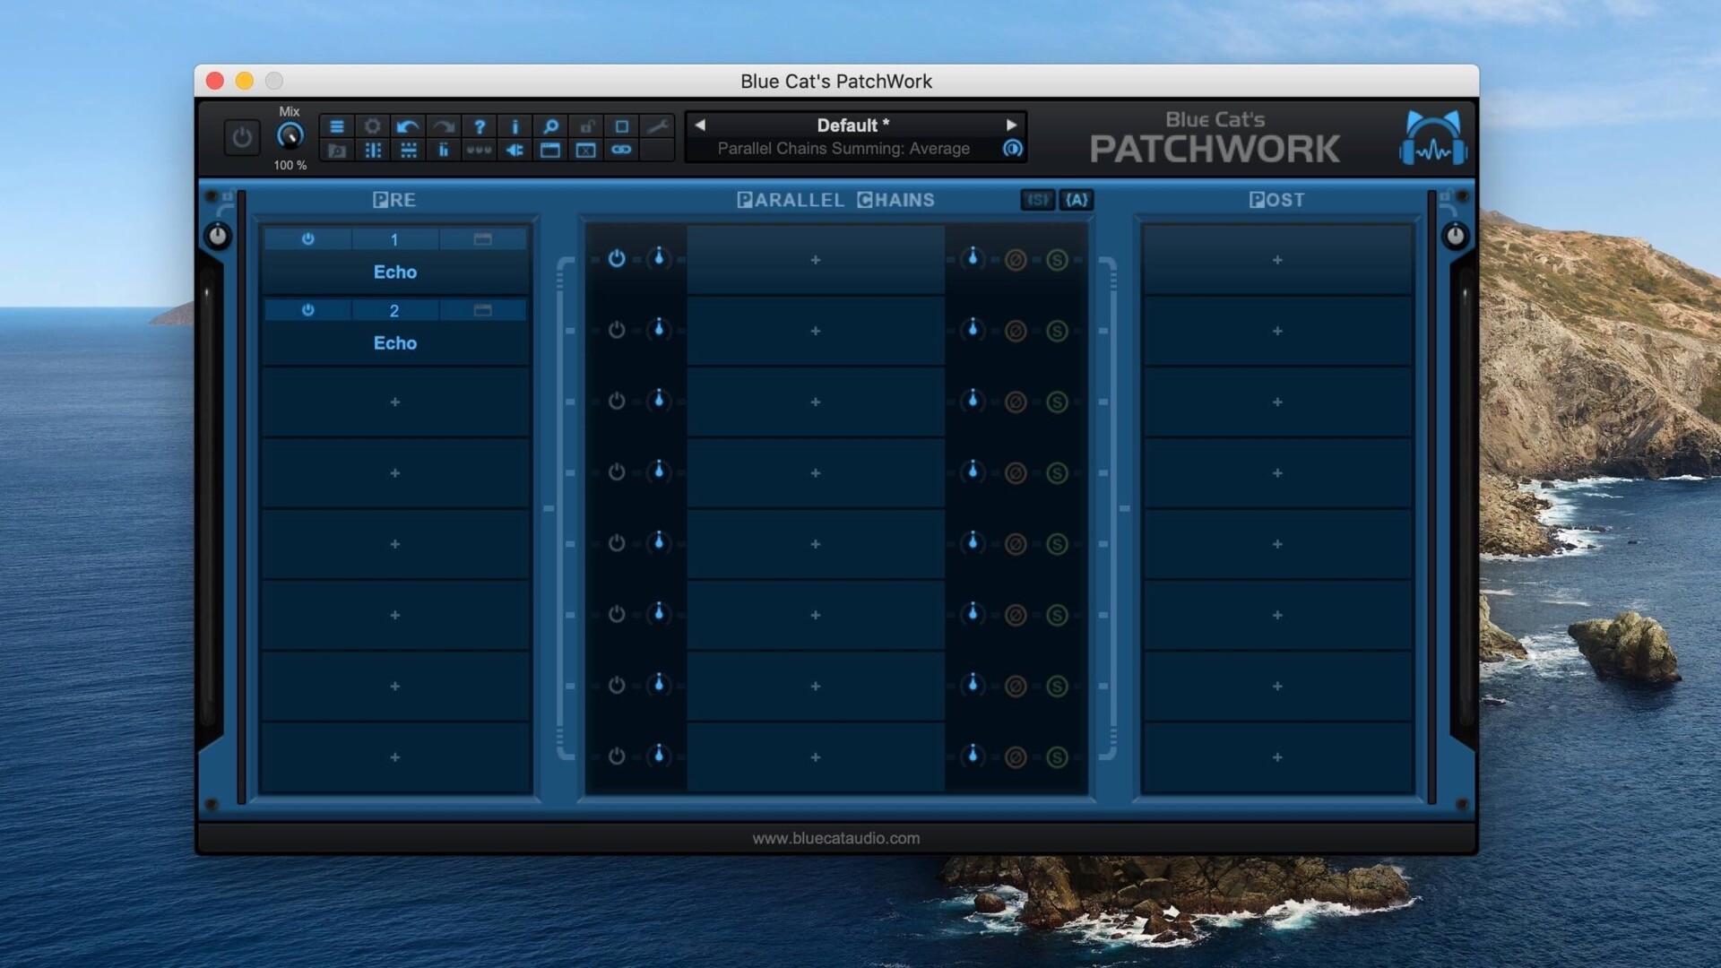Open the help question mark icon
The image size is (1721, 968).
[480, 126]
